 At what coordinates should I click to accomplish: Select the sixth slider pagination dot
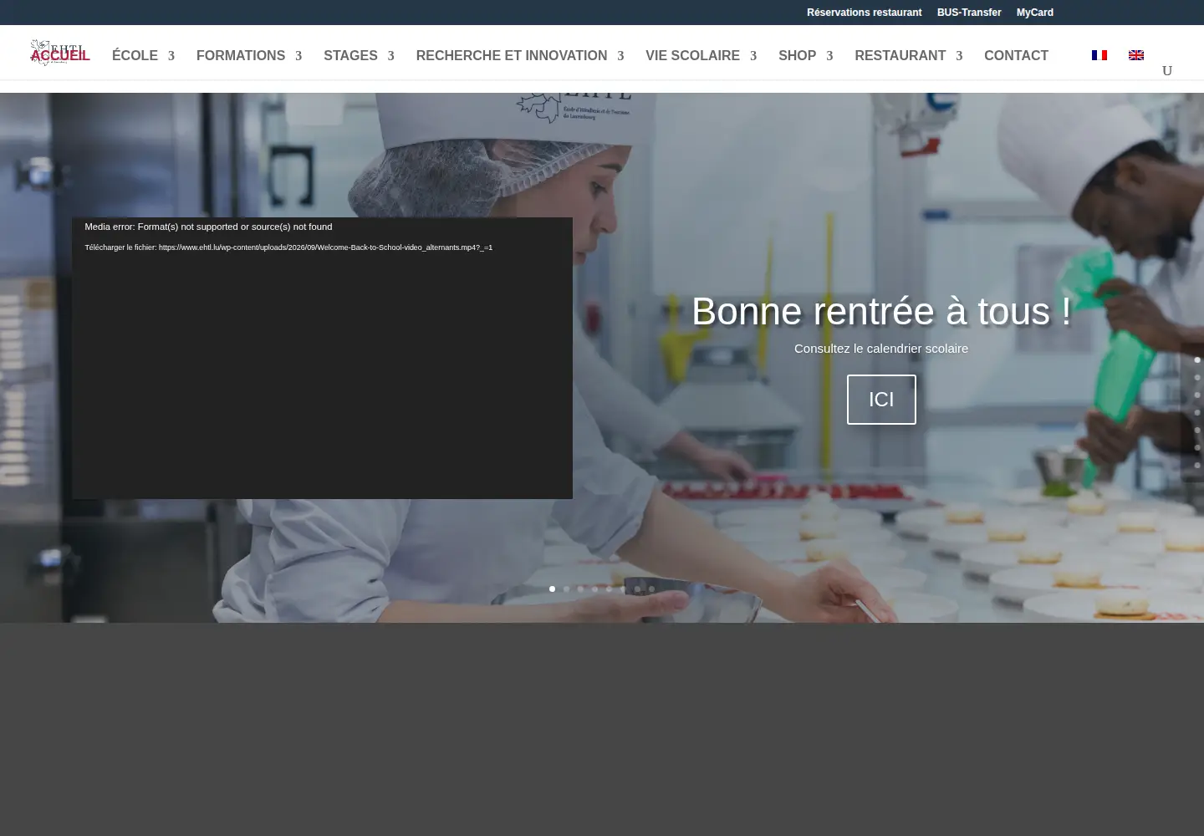(623, 589)
